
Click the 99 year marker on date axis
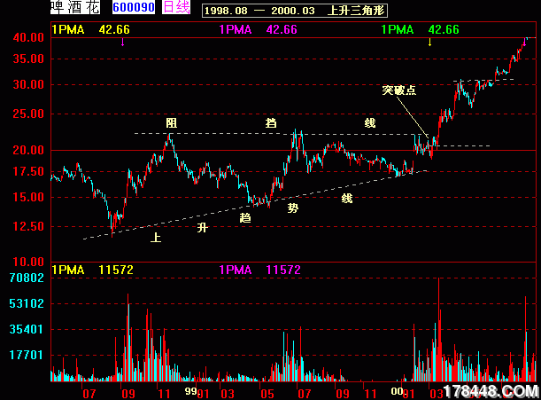pos(190,390)
